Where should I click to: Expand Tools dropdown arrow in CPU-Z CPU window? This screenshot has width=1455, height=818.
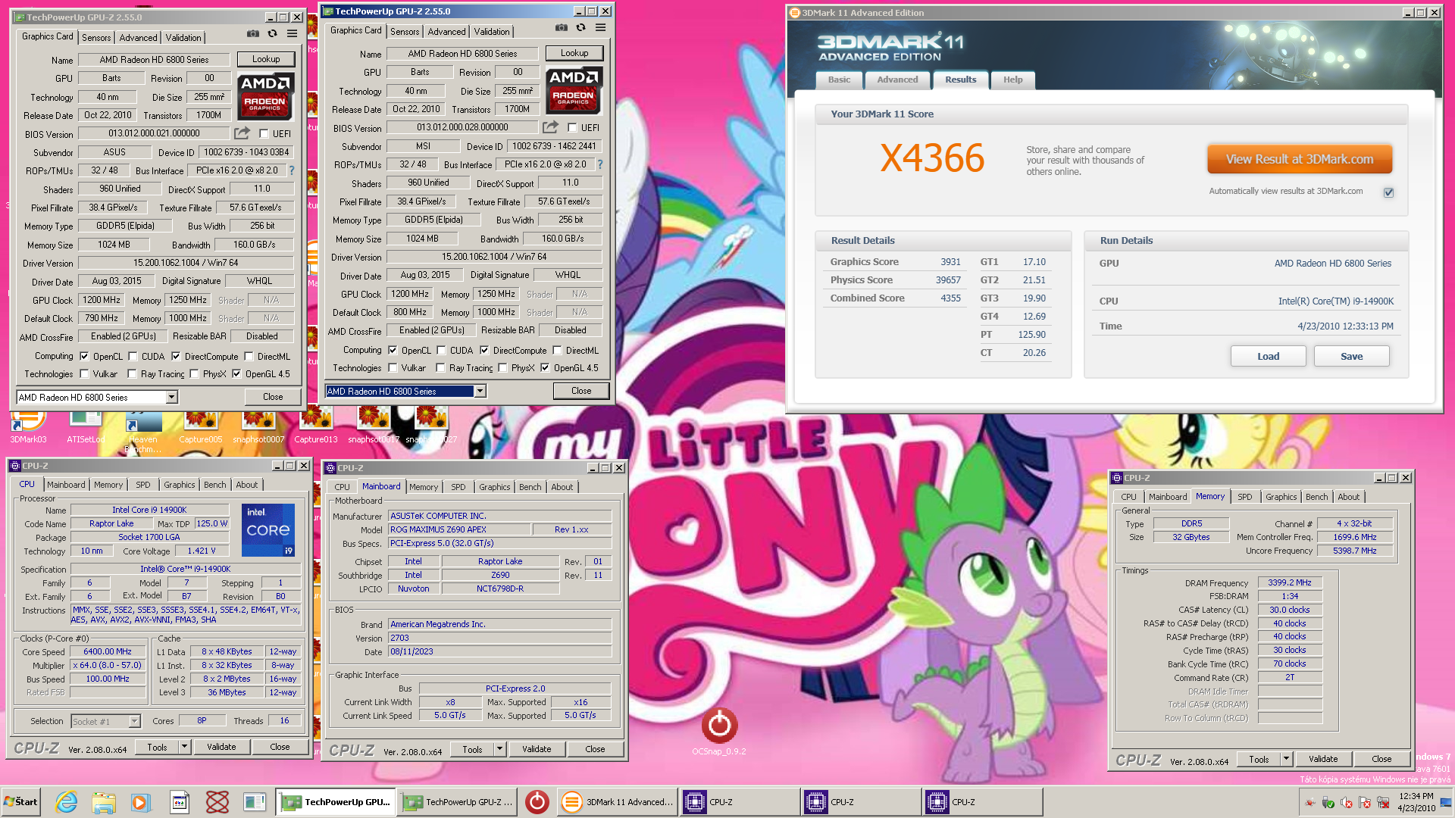click(x=184, y=747)
